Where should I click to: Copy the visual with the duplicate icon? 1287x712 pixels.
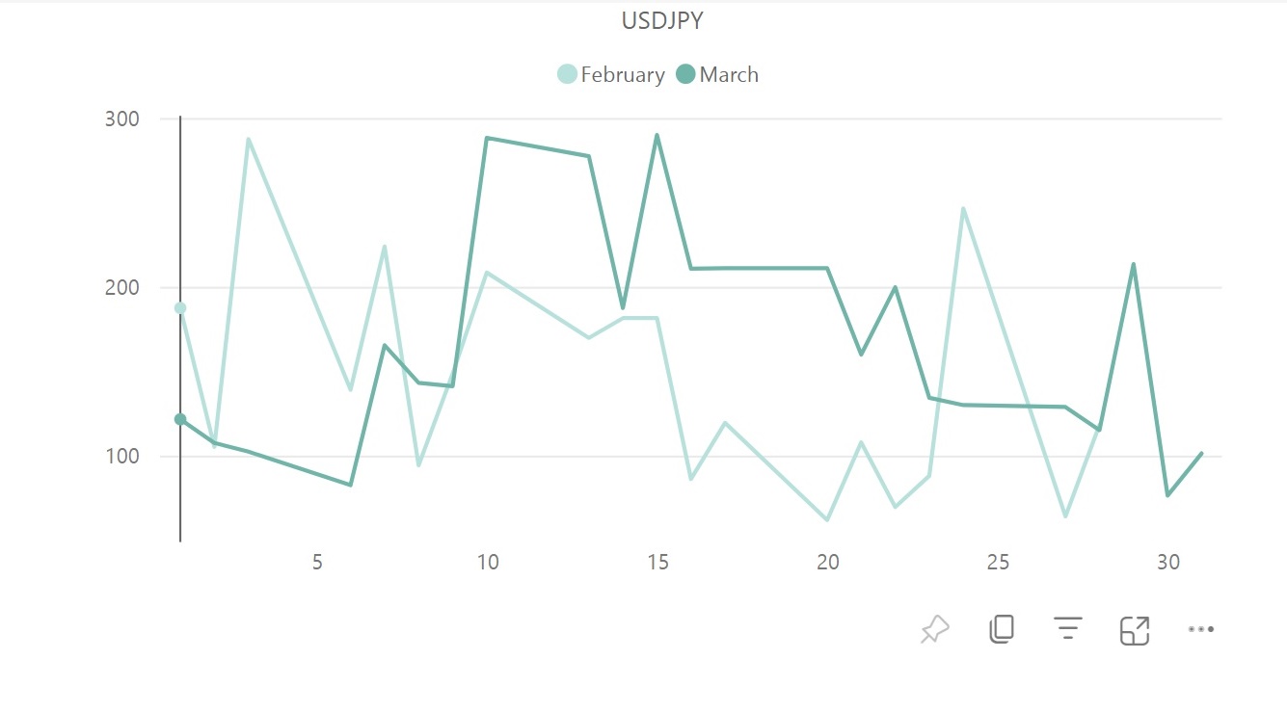1002,629
